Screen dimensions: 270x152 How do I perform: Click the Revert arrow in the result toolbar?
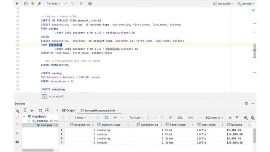(x=162, y=117)
